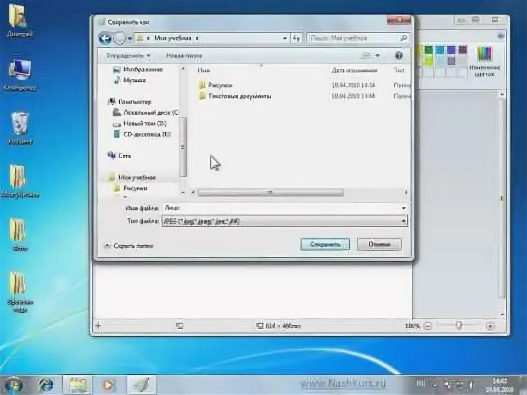Pick the dark red swatch in Paint palette
The width and height of the screenshot is (527, 395).
(463, 50)
